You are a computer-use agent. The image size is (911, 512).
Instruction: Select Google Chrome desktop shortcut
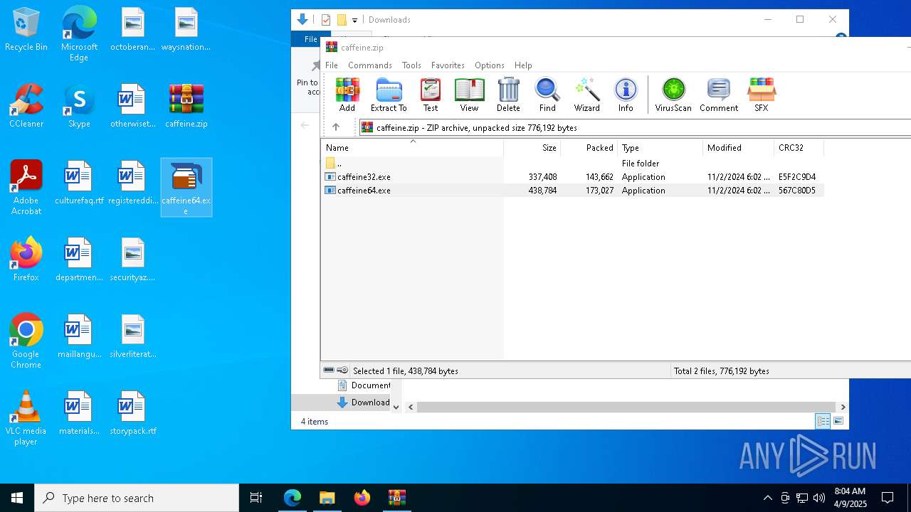[26, 341]
